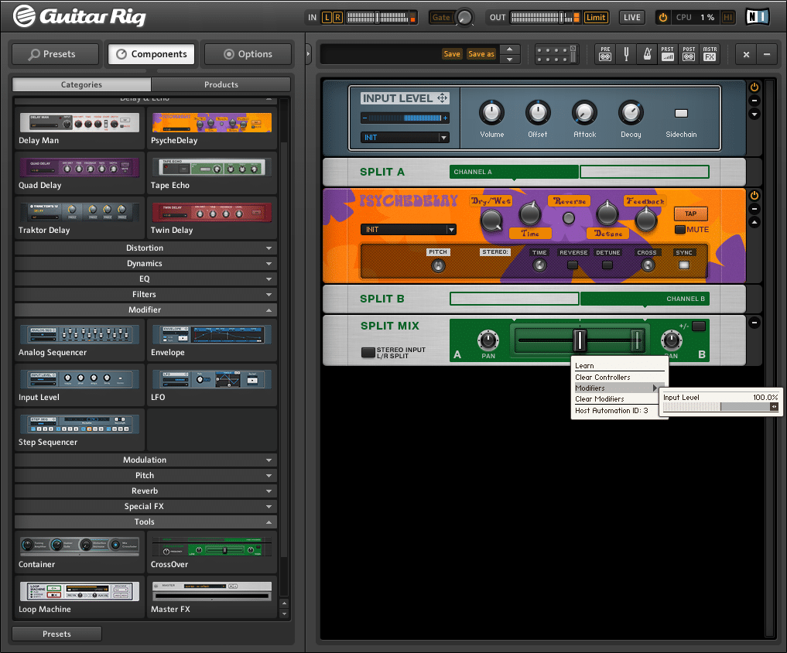Screen dimensions: 787x653
Task: Click the Psychedelay TAP button
Action: click(x=690, y=214)
